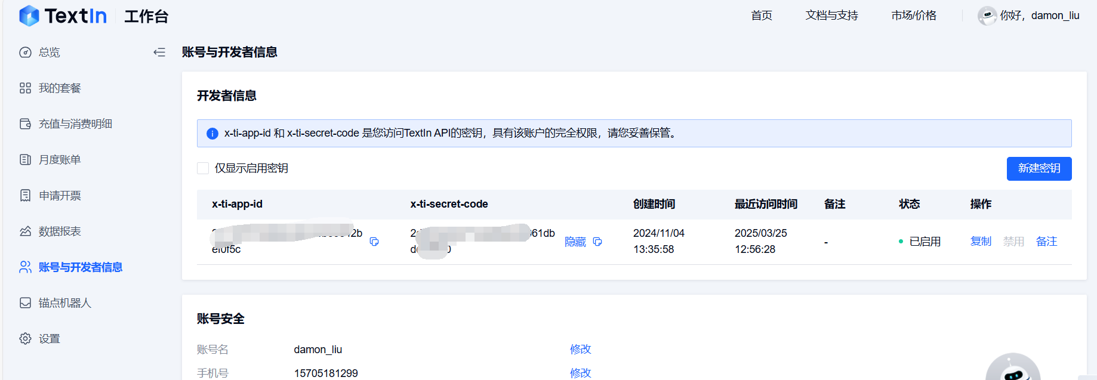Image resolution: width=1097 pixels, height=380 pixels.
Task: Open 市场/价格 in top navigation
Action: [x=914, y=16]
